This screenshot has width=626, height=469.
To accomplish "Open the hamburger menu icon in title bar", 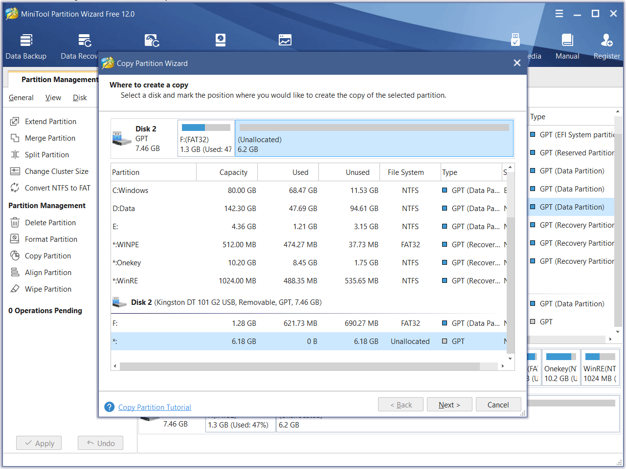I will (559, 14).
